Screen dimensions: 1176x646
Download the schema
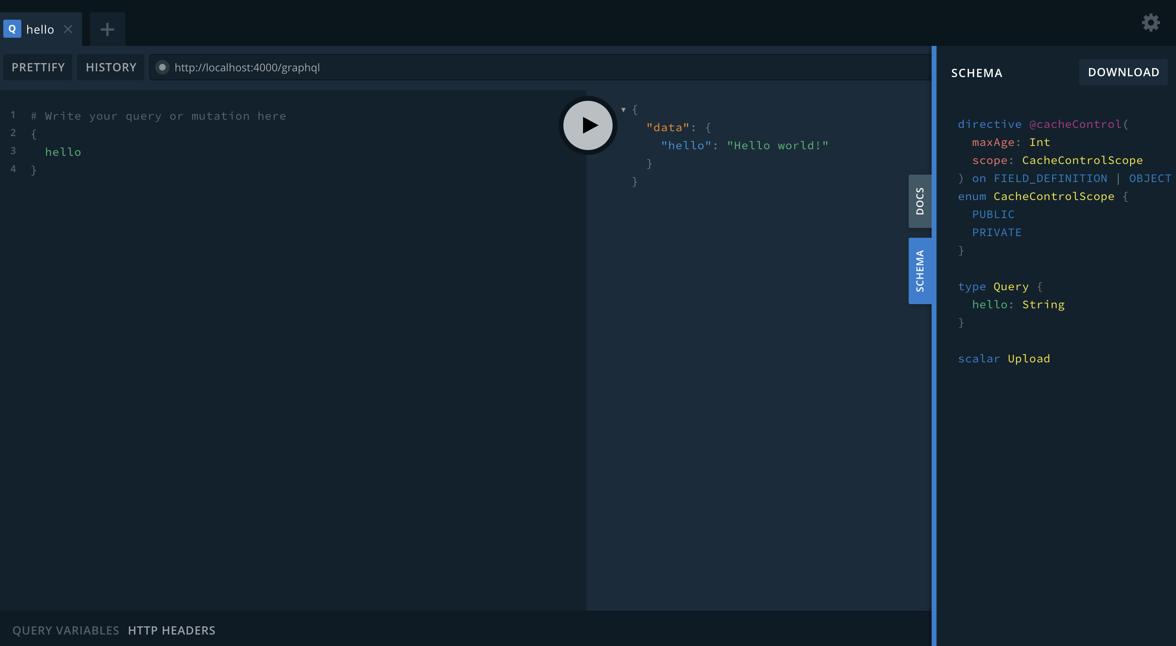[1123, 72]
